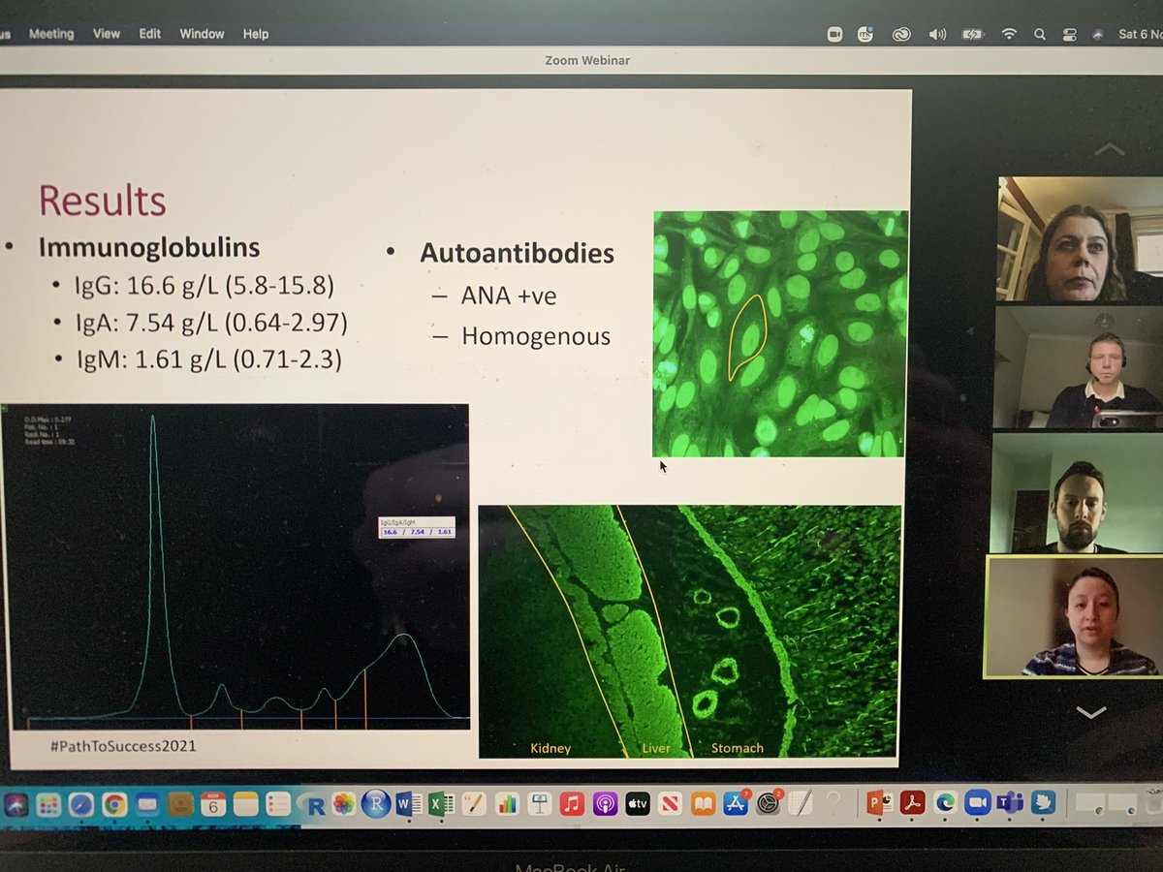Open Zoom from the Dock
Screen dimensions: 1163x872
[978, 804]
